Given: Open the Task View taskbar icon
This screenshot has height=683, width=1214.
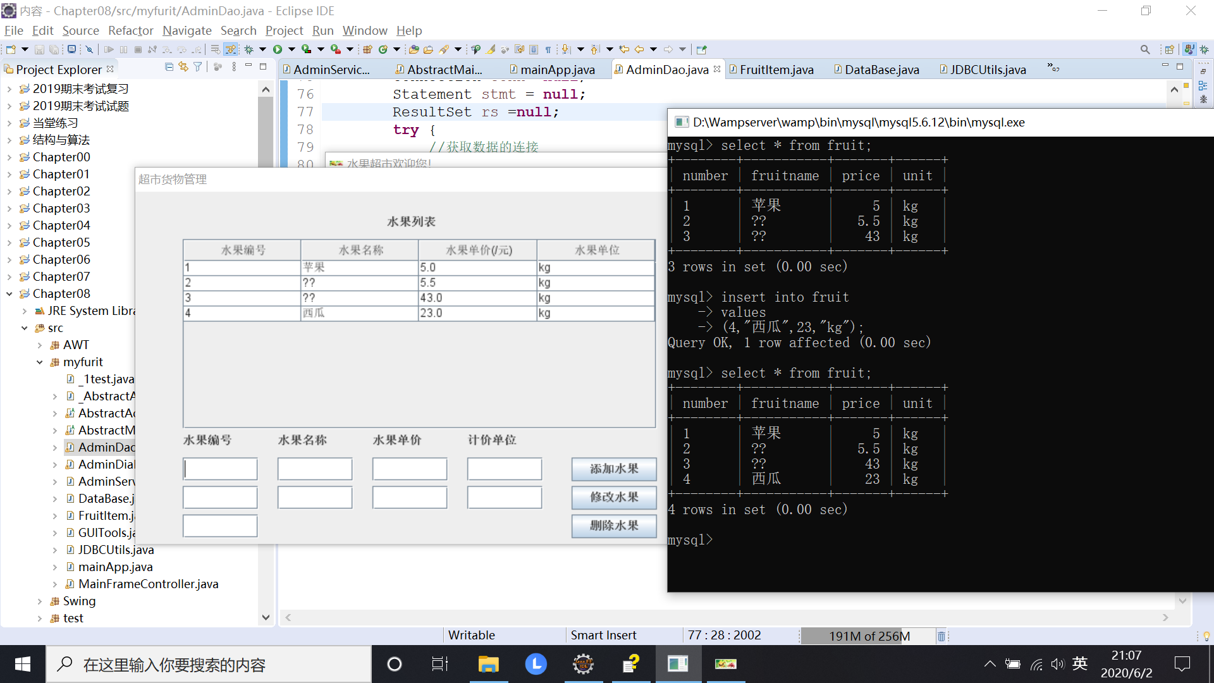Looking at the screenshot, I should pos(440,664).
